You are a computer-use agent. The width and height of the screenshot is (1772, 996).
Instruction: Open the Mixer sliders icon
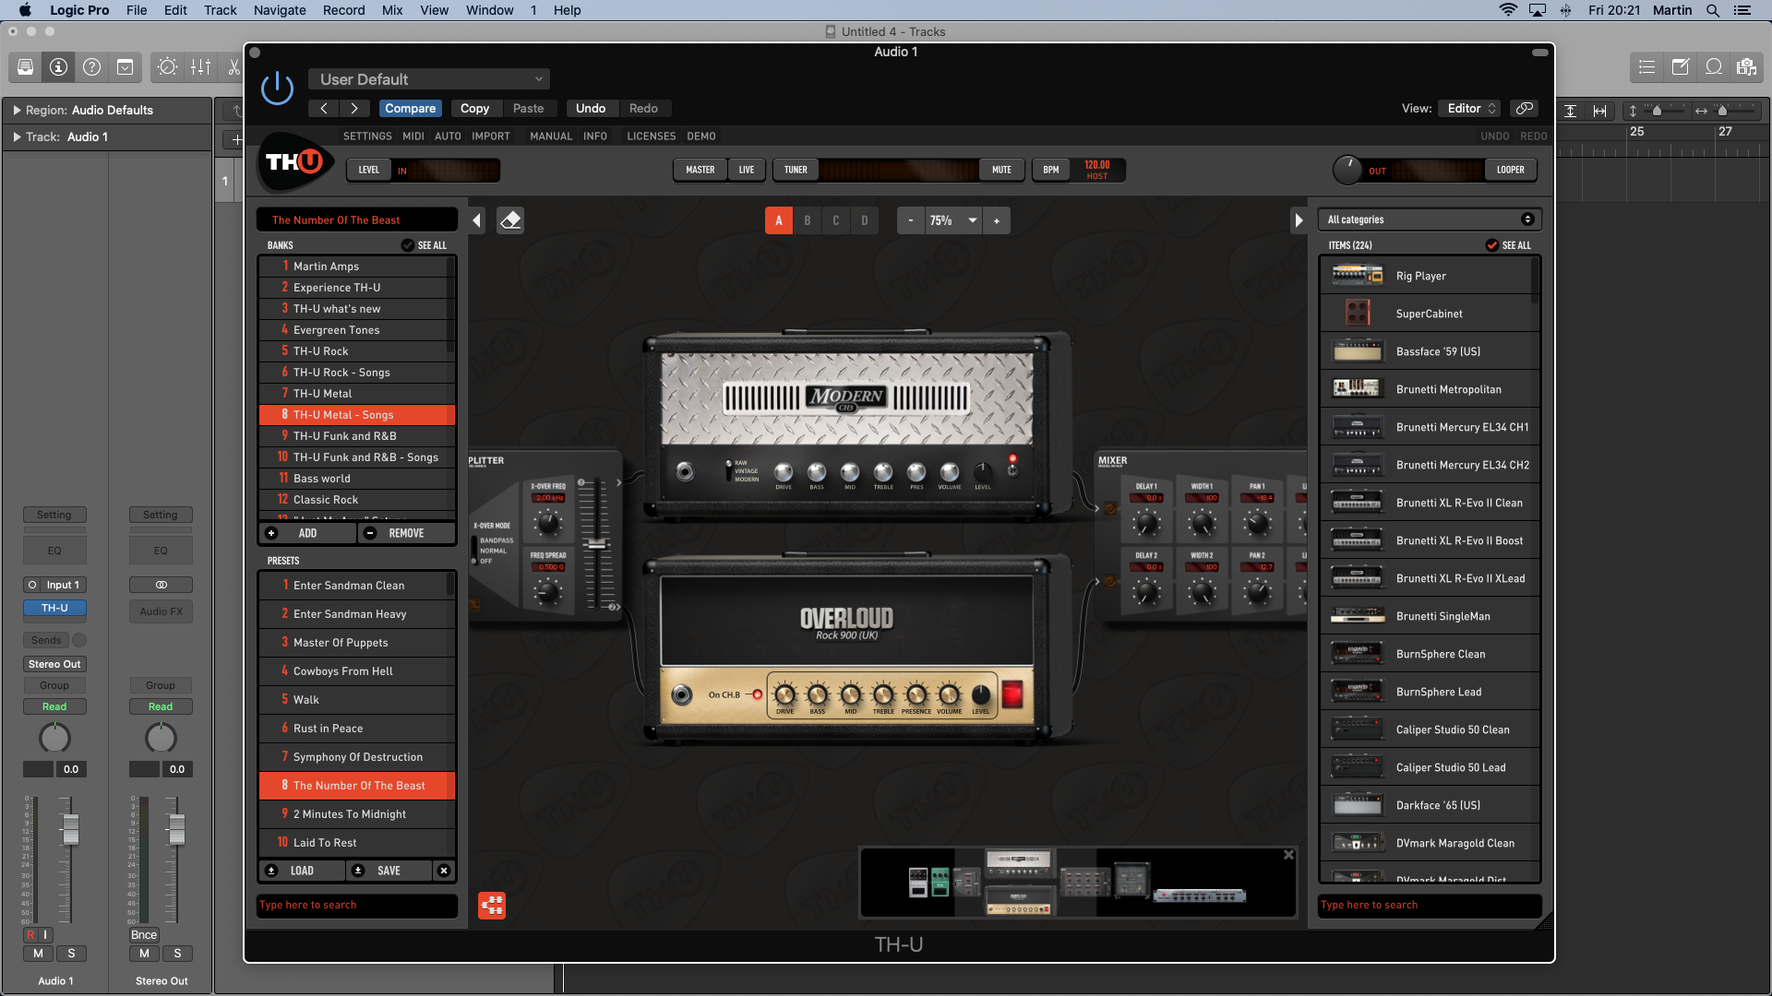click(x=200, y=66)
